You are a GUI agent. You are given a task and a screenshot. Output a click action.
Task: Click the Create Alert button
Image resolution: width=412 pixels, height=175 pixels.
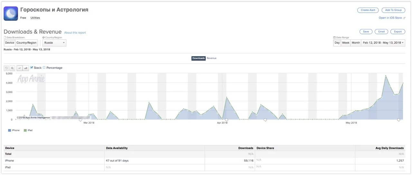tap(368, 10)
